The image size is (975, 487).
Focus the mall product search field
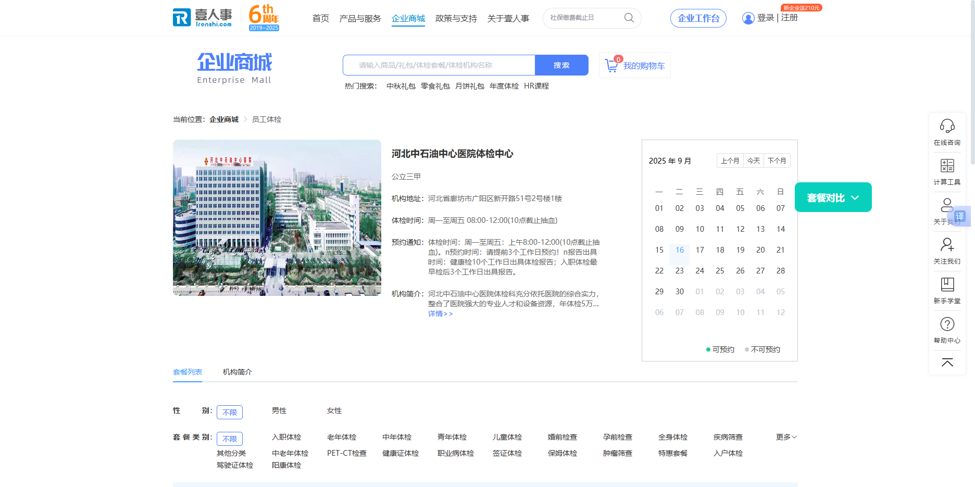coord(439,65)
